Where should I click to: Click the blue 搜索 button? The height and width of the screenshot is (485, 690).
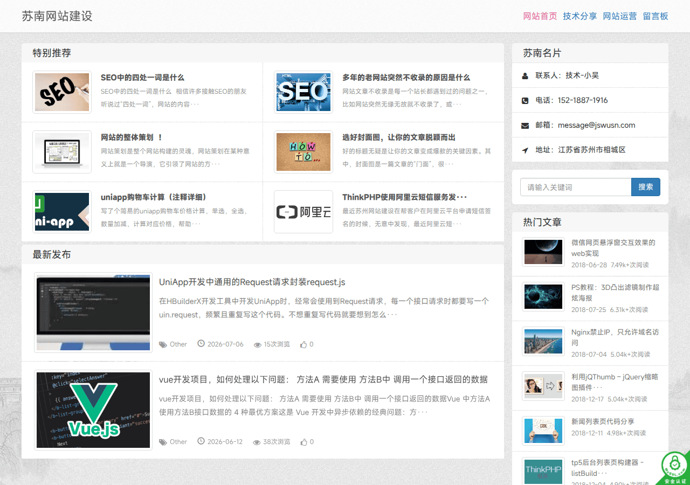646,187
